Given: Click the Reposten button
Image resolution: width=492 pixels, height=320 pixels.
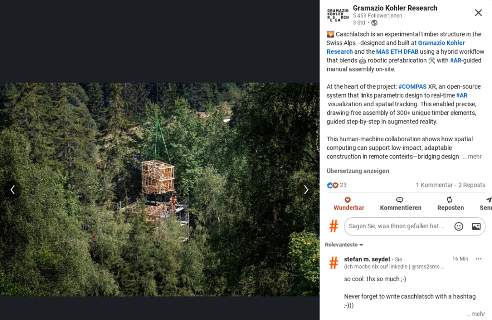Looking at the screenshot, I should pos(450,204).
